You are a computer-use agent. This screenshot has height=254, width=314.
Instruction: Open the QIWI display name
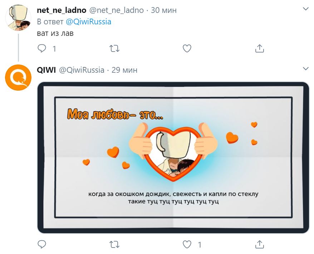(46, 70)
